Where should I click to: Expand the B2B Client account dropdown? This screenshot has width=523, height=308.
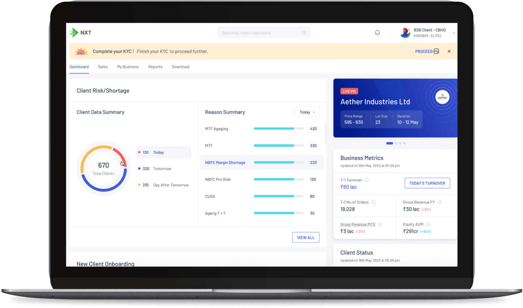(454, 33)
